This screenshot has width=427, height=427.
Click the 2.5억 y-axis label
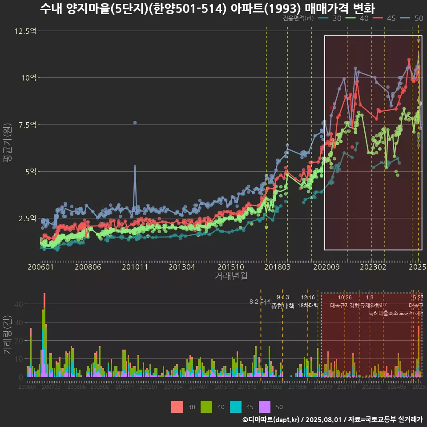(x=27, y=218)
